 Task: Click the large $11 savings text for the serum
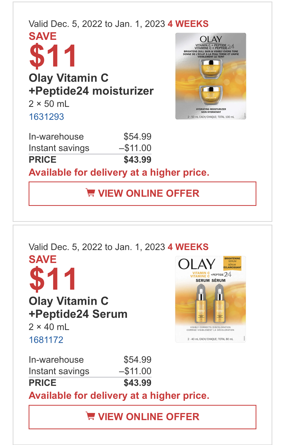coord(53,279)
